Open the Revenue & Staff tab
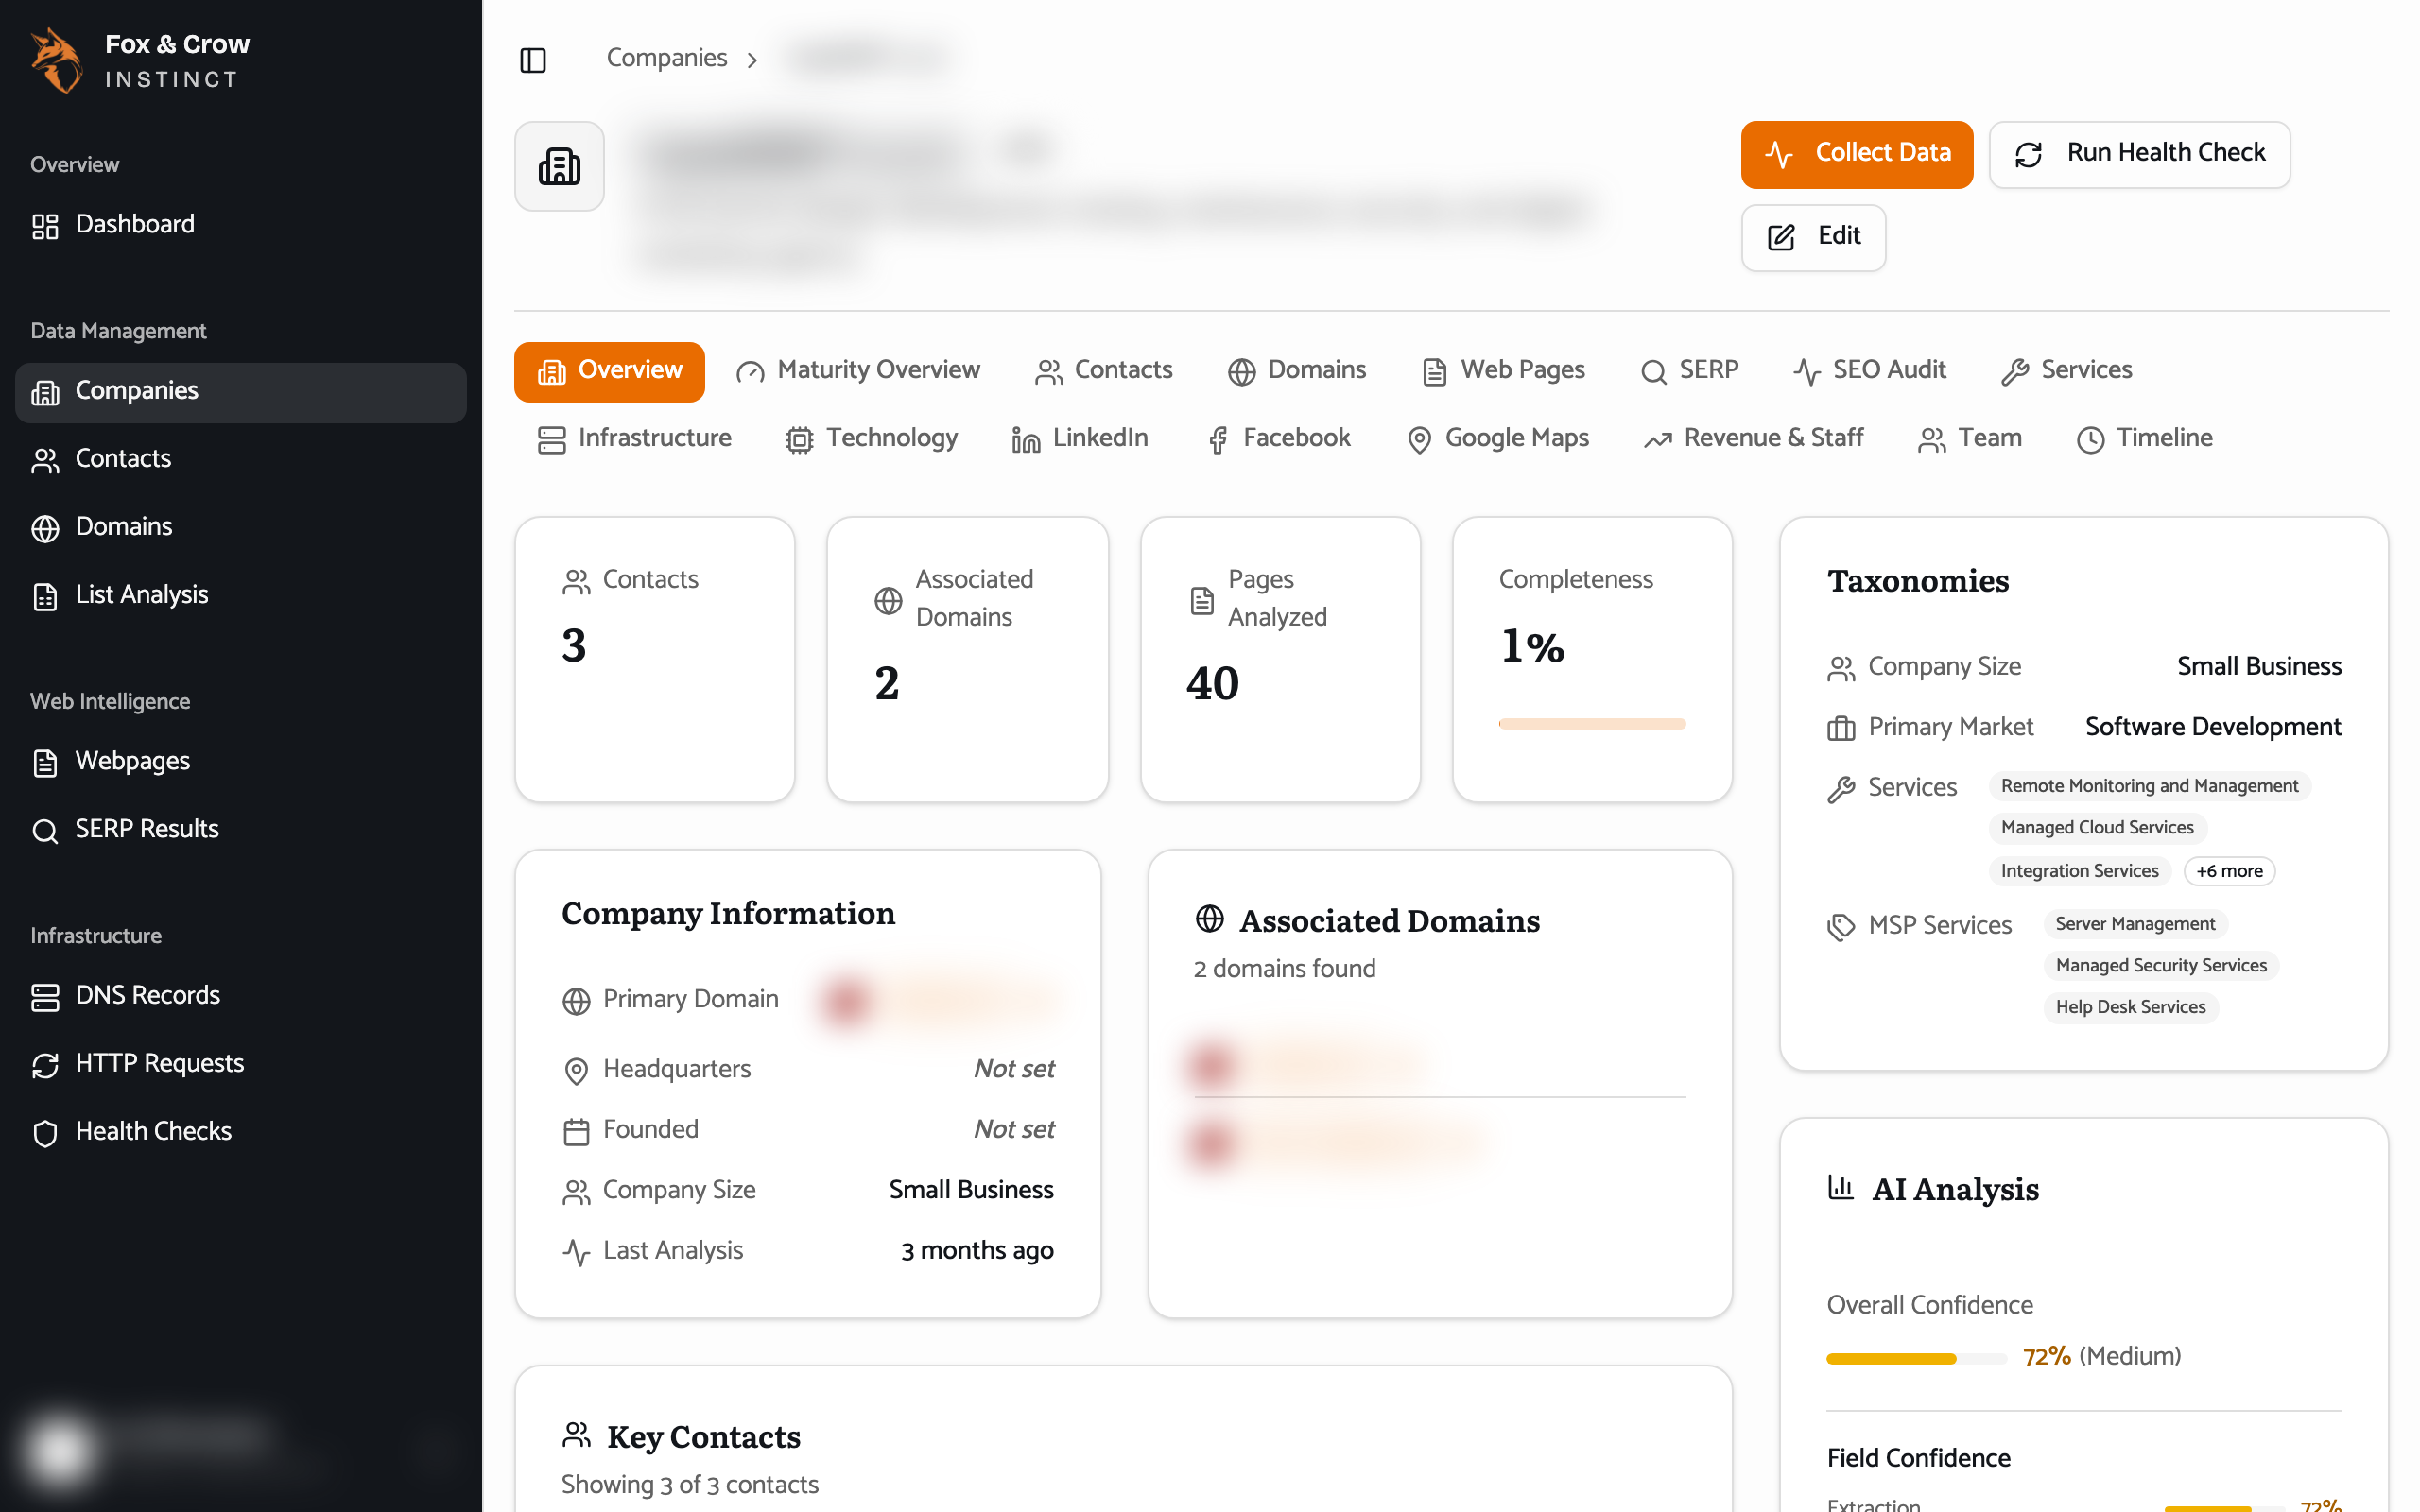2420x1512 pixels. pos(1754,439)
